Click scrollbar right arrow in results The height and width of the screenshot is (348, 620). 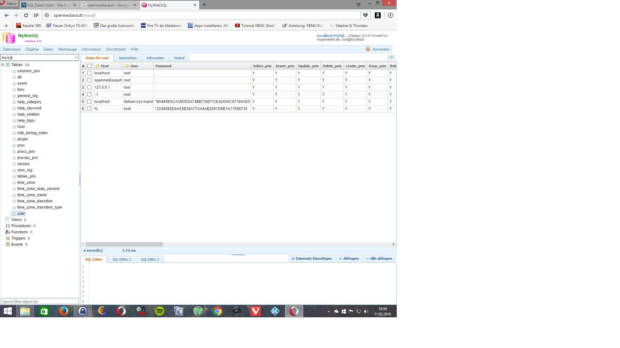click(394, 244)
